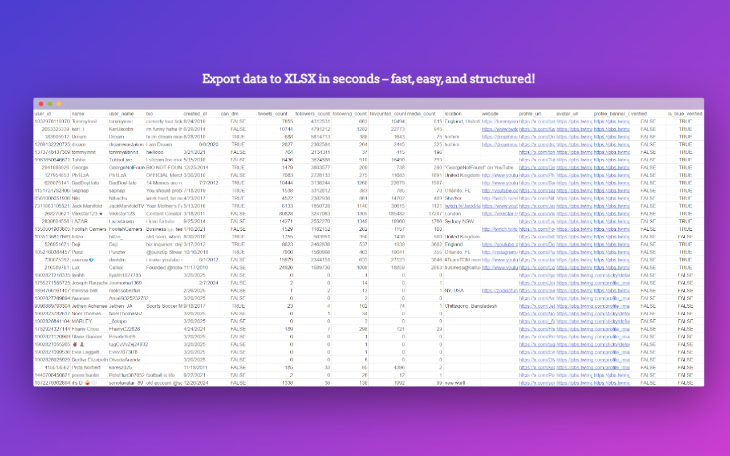
Task: Open GeorgeNotFound's x.com profile link
Action: click(536, 168)
